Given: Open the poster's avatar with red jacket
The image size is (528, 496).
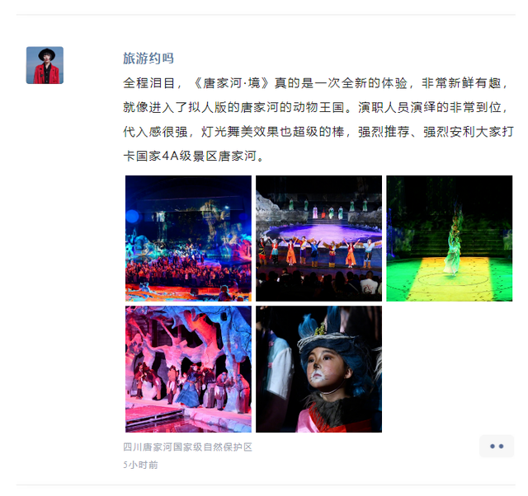Looking at the screenshot, I should 45,65.
